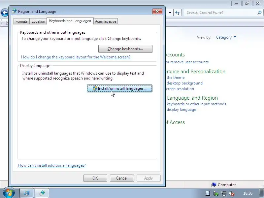Image resolution: width=264 pixels, height=198 pixels.
Task: Open the Administrative tab
Action: (x=106, y=21)
